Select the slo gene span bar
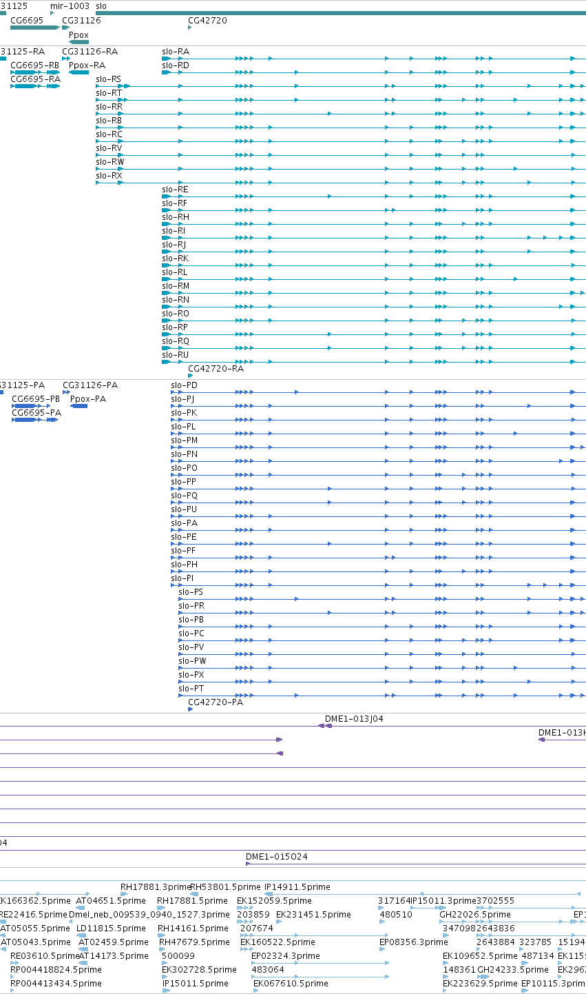This screenshot has width=586, height=994. coord(341,13)
